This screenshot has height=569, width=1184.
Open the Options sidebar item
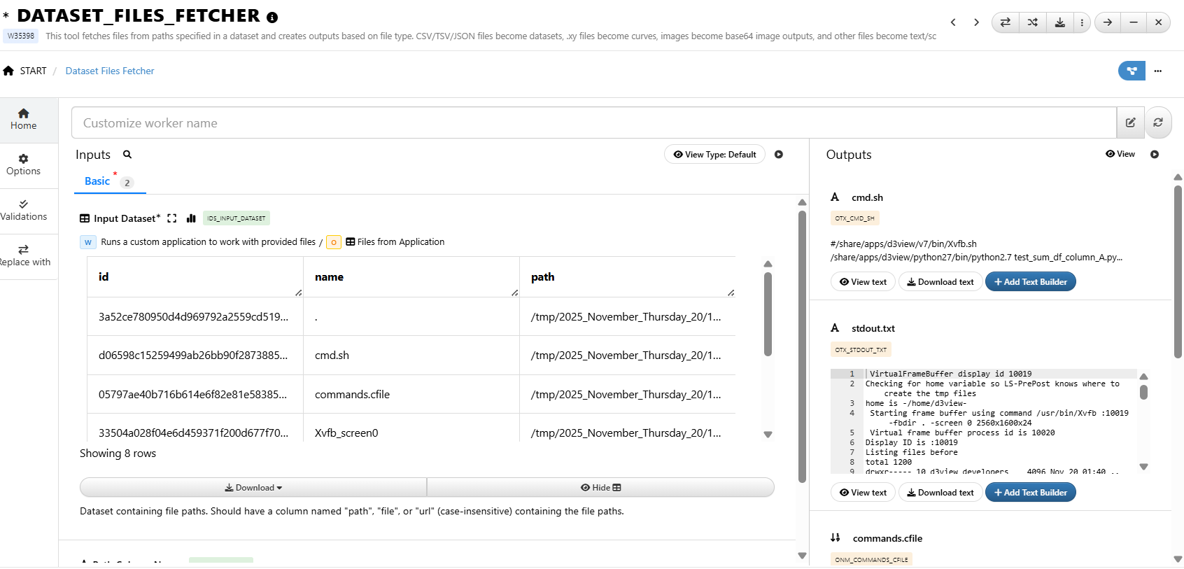[x=23, y=165]
